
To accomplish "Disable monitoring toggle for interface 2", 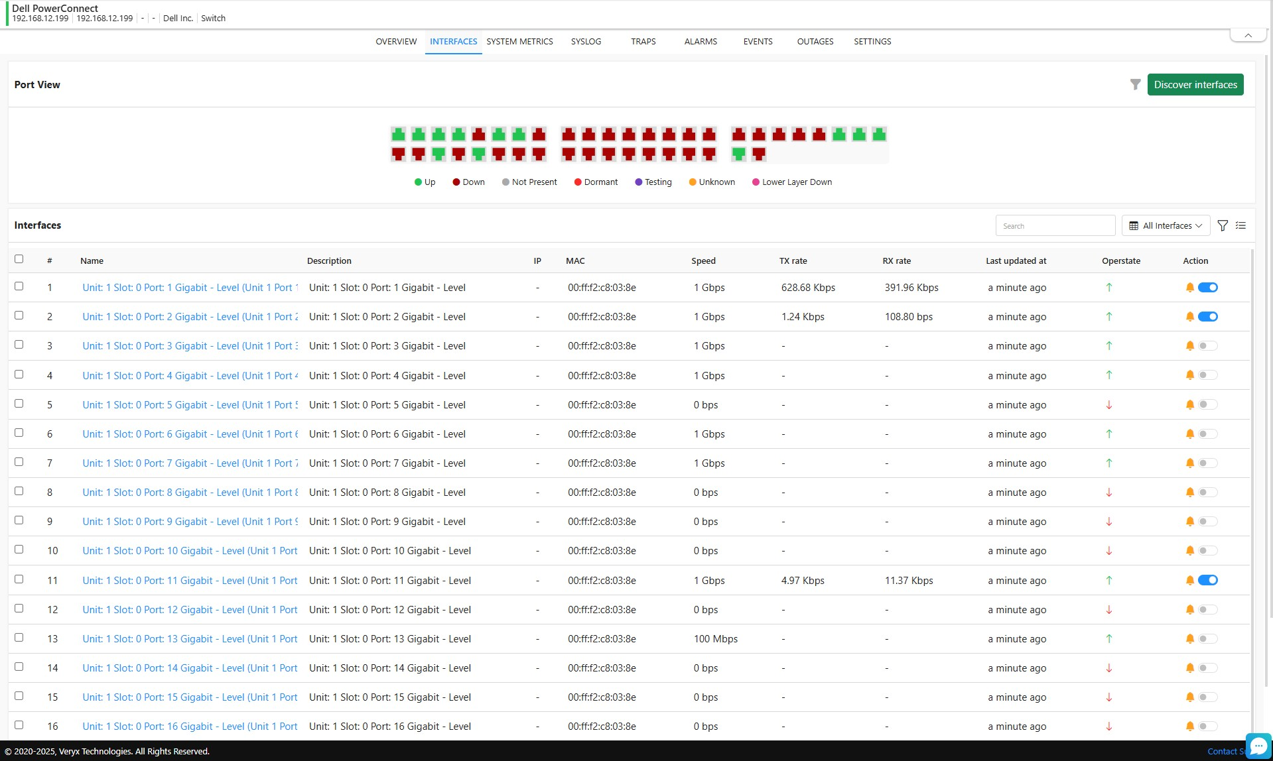I will pyautogui.click(x=1207, y=317).
